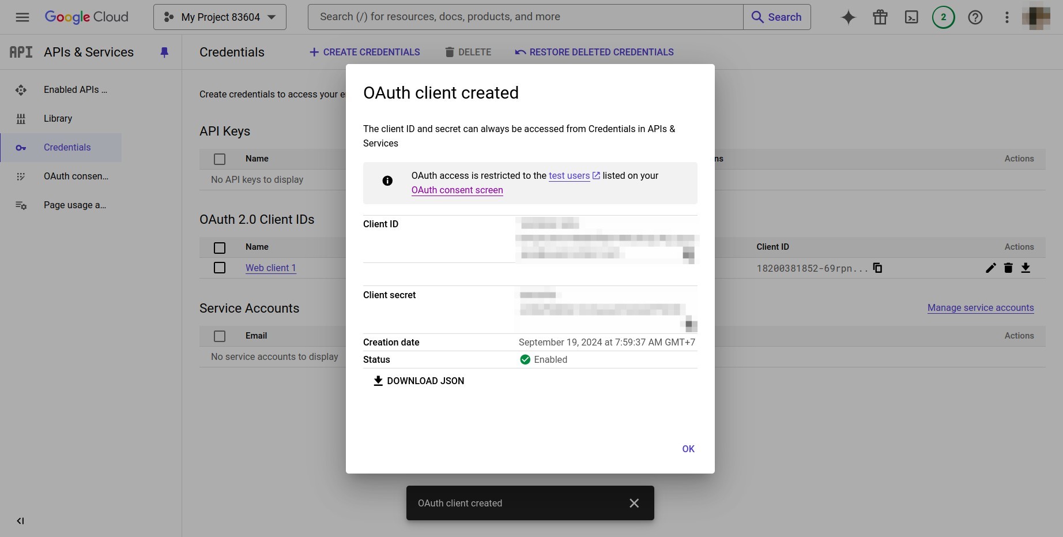
Task: Collapse the left sidebar
Action: [20, 521]
